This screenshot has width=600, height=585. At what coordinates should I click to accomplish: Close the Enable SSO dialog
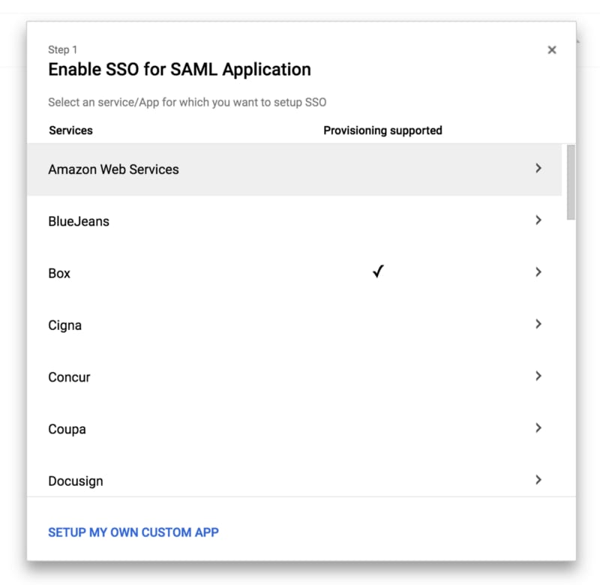click(551, 49)
